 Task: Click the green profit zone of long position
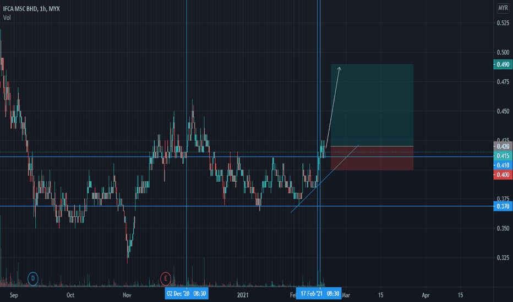point(372,105)
